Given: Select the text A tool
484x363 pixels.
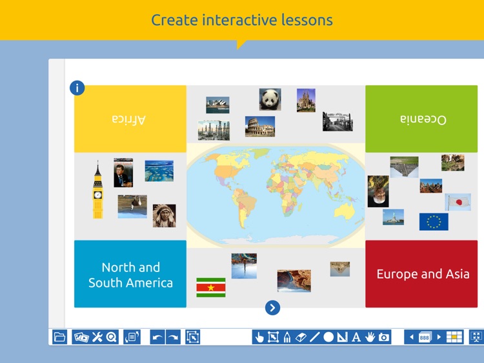Looking at the screenshot, I should click(x=356, y=337).
